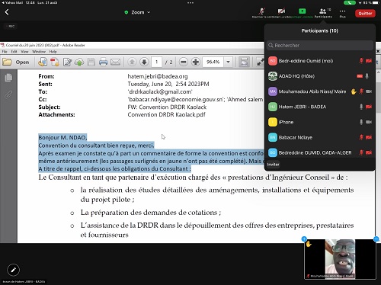381x285 pixels.
Task: Click recording indicator for AOAD HQ
Action: tap(360, 76)
